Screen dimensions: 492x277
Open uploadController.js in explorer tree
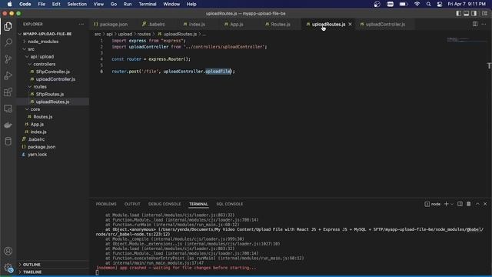[x=53, y=79]
